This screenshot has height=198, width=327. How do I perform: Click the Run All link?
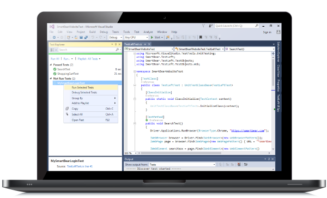click(55, 59)
